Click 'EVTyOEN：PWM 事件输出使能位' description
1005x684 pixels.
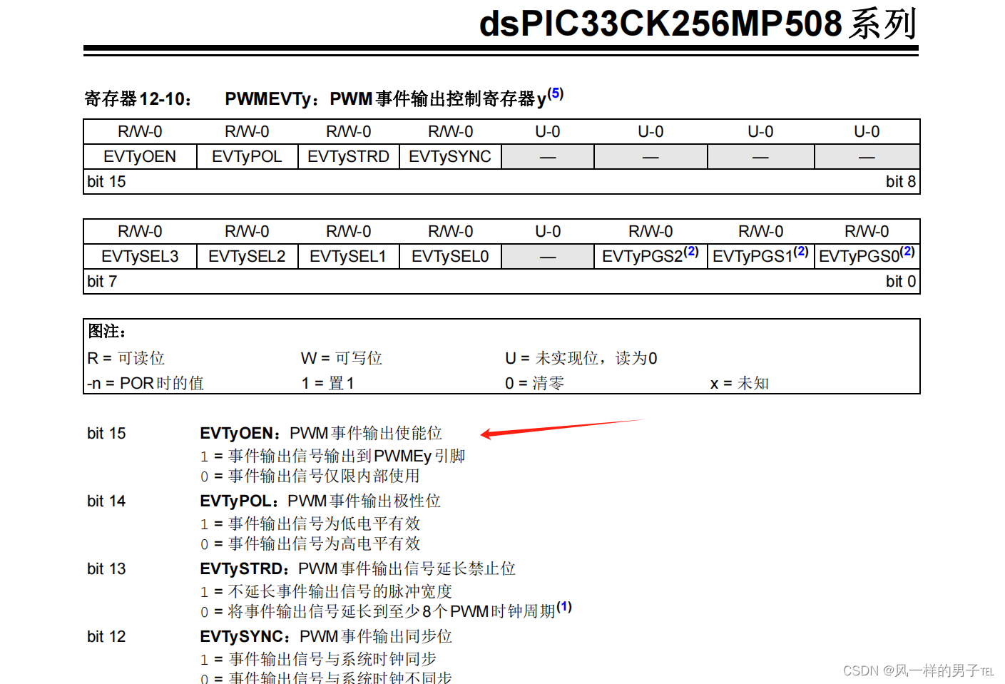pyautogui.click(x=321, y=433)
